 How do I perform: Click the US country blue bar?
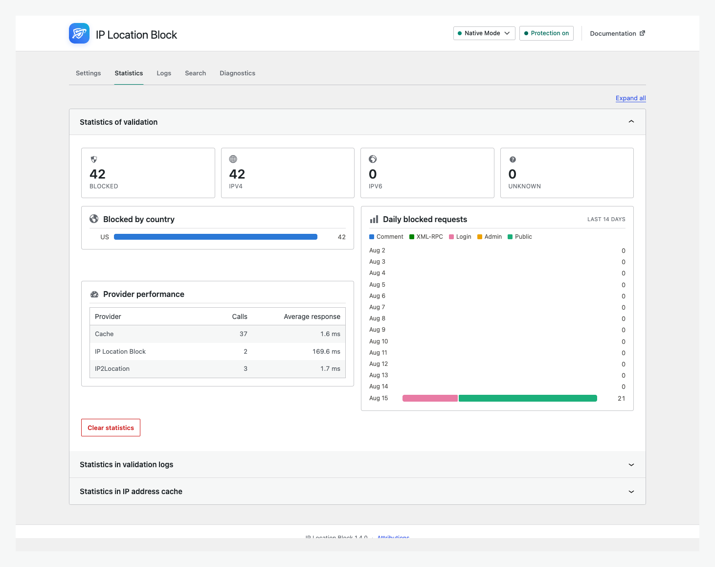pyautogui.click(x=216, y=237)
